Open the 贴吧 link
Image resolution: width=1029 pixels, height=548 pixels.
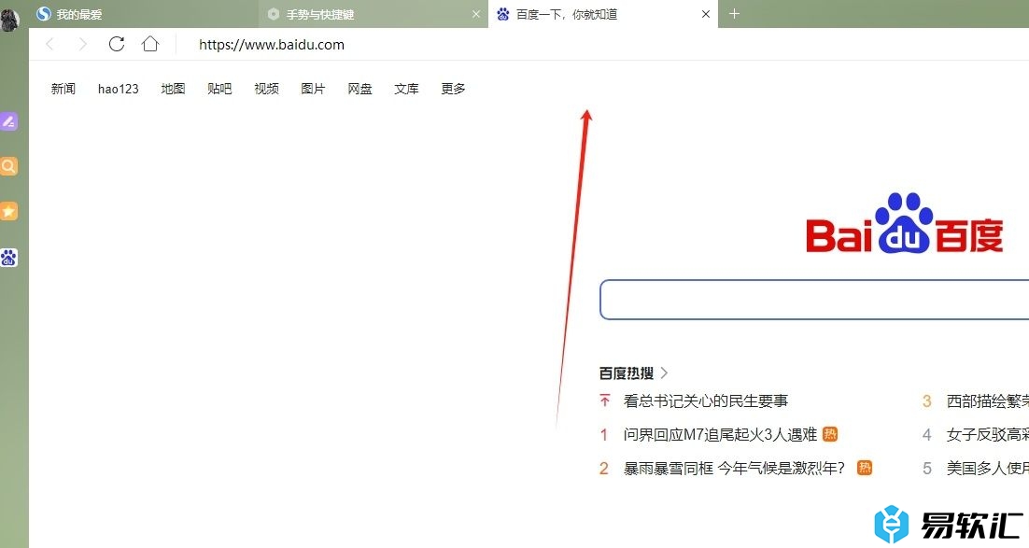coord(219,89)
